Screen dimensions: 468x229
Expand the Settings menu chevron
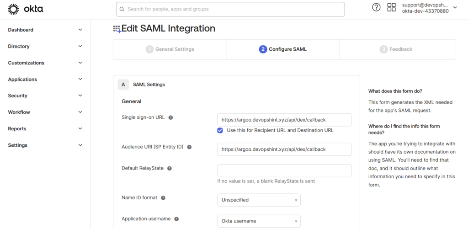(80, 145)
